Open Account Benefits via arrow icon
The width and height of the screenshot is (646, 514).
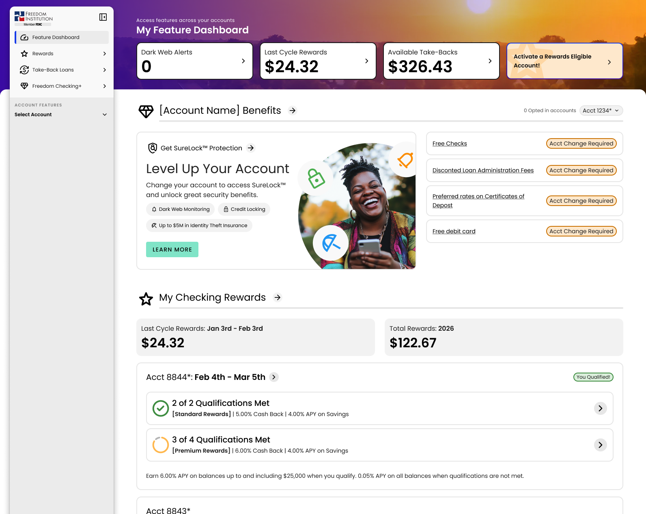point(293,111)
